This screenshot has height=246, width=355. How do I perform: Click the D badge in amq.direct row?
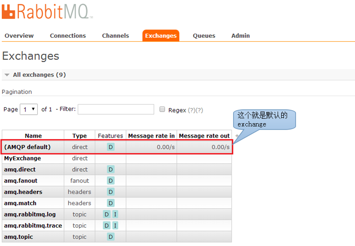coord(111,170)
